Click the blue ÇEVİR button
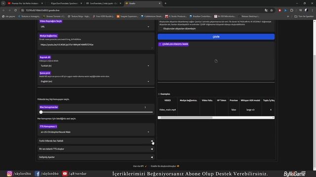 tap(216, 37)
